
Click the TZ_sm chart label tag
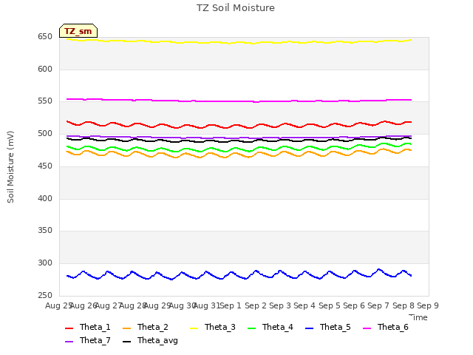click(78, 31)
